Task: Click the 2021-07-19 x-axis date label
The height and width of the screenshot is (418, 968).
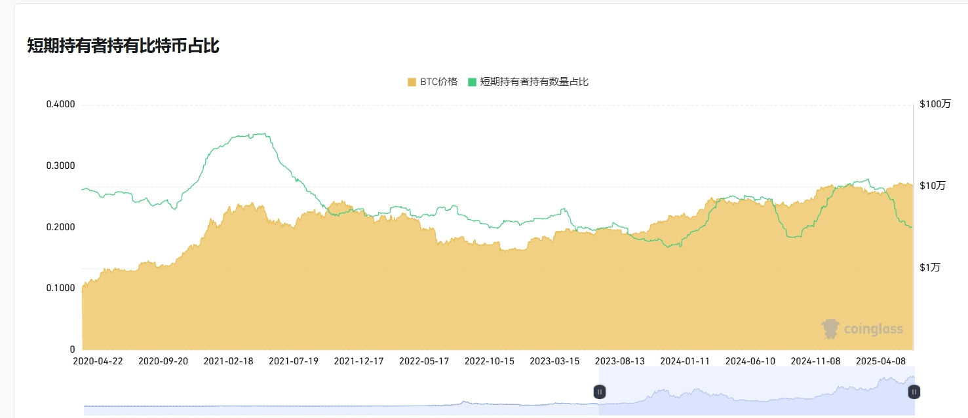Action: 293,361
